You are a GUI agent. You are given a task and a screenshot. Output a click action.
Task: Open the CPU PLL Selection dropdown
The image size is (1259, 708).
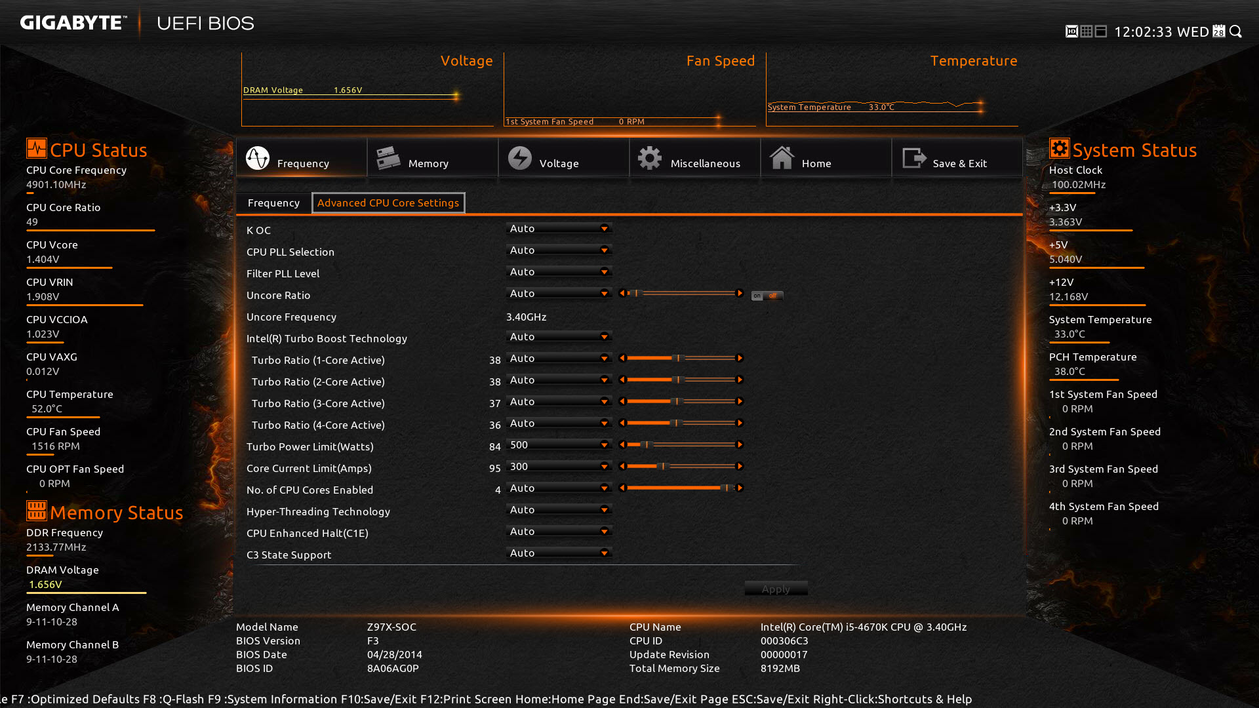[559, 250]
